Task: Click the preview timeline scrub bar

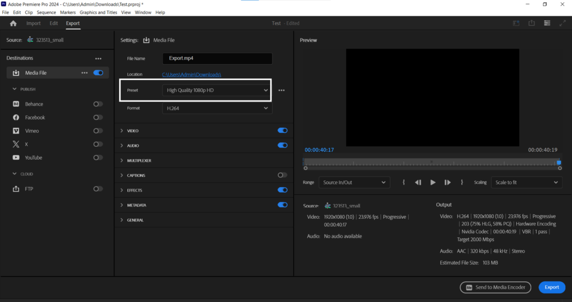Action: point(431,162)
